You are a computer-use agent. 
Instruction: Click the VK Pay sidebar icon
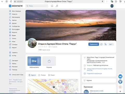coord(10,56)
